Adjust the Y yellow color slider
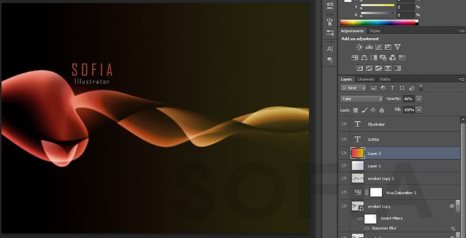 point(377,6)
